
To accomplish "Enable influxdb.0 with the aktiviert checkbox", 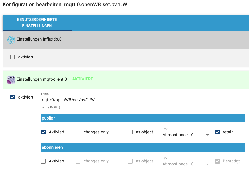I will 13,57.
